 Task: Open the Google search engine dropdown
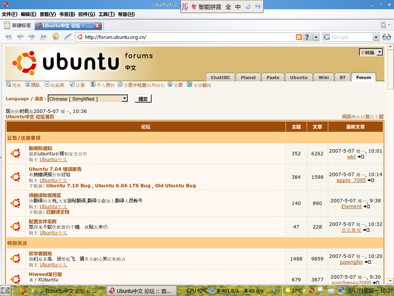click(376, 37)
